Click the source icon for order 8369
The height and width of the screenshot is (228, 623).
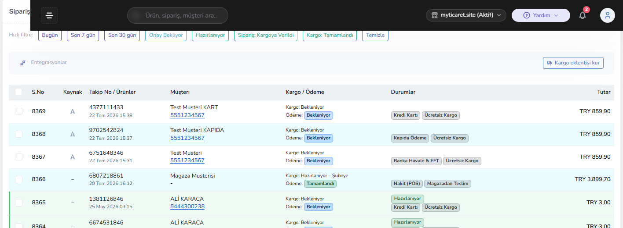(x=73, y=111)
